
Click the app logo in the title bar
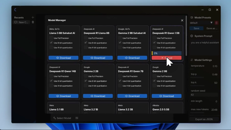[15, 10]
